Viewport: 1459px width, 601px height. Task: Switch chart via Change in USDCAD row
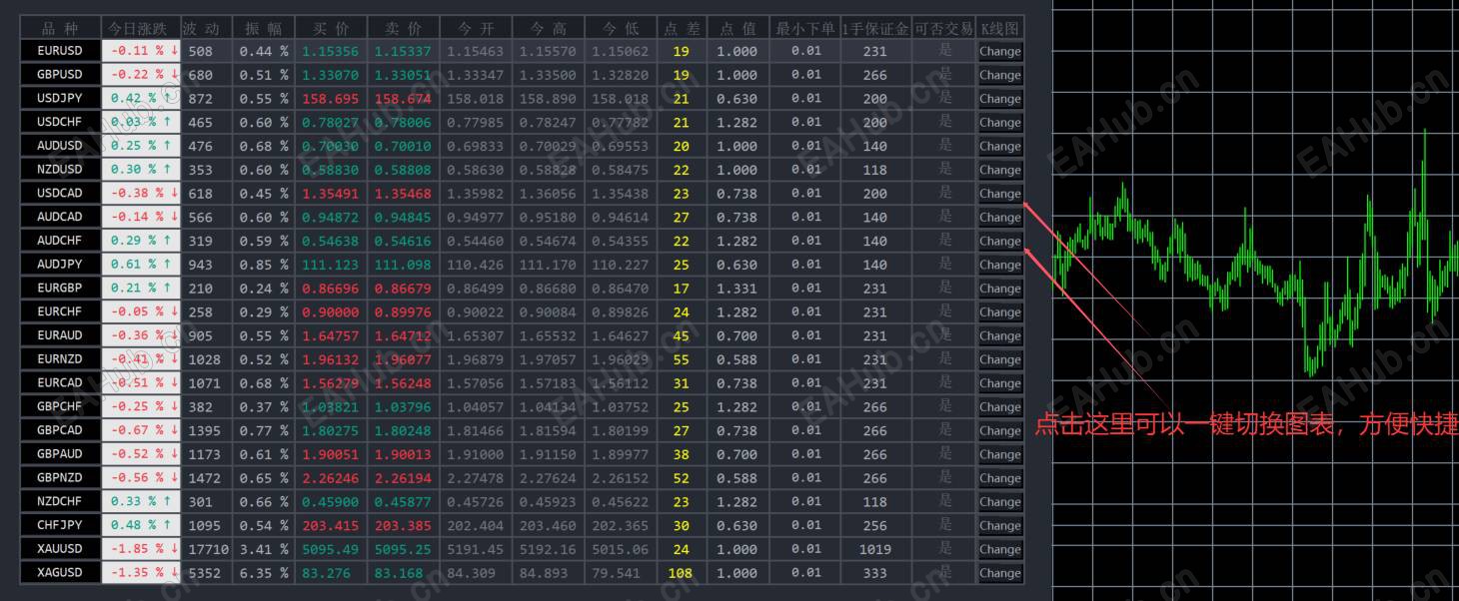coord(999,194)
